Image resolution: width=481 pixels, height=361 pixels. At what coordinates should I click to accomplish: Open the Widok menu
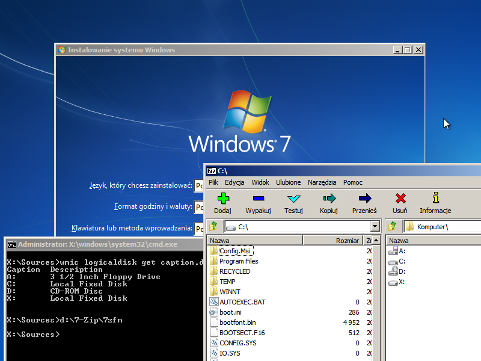coord(260,182)
